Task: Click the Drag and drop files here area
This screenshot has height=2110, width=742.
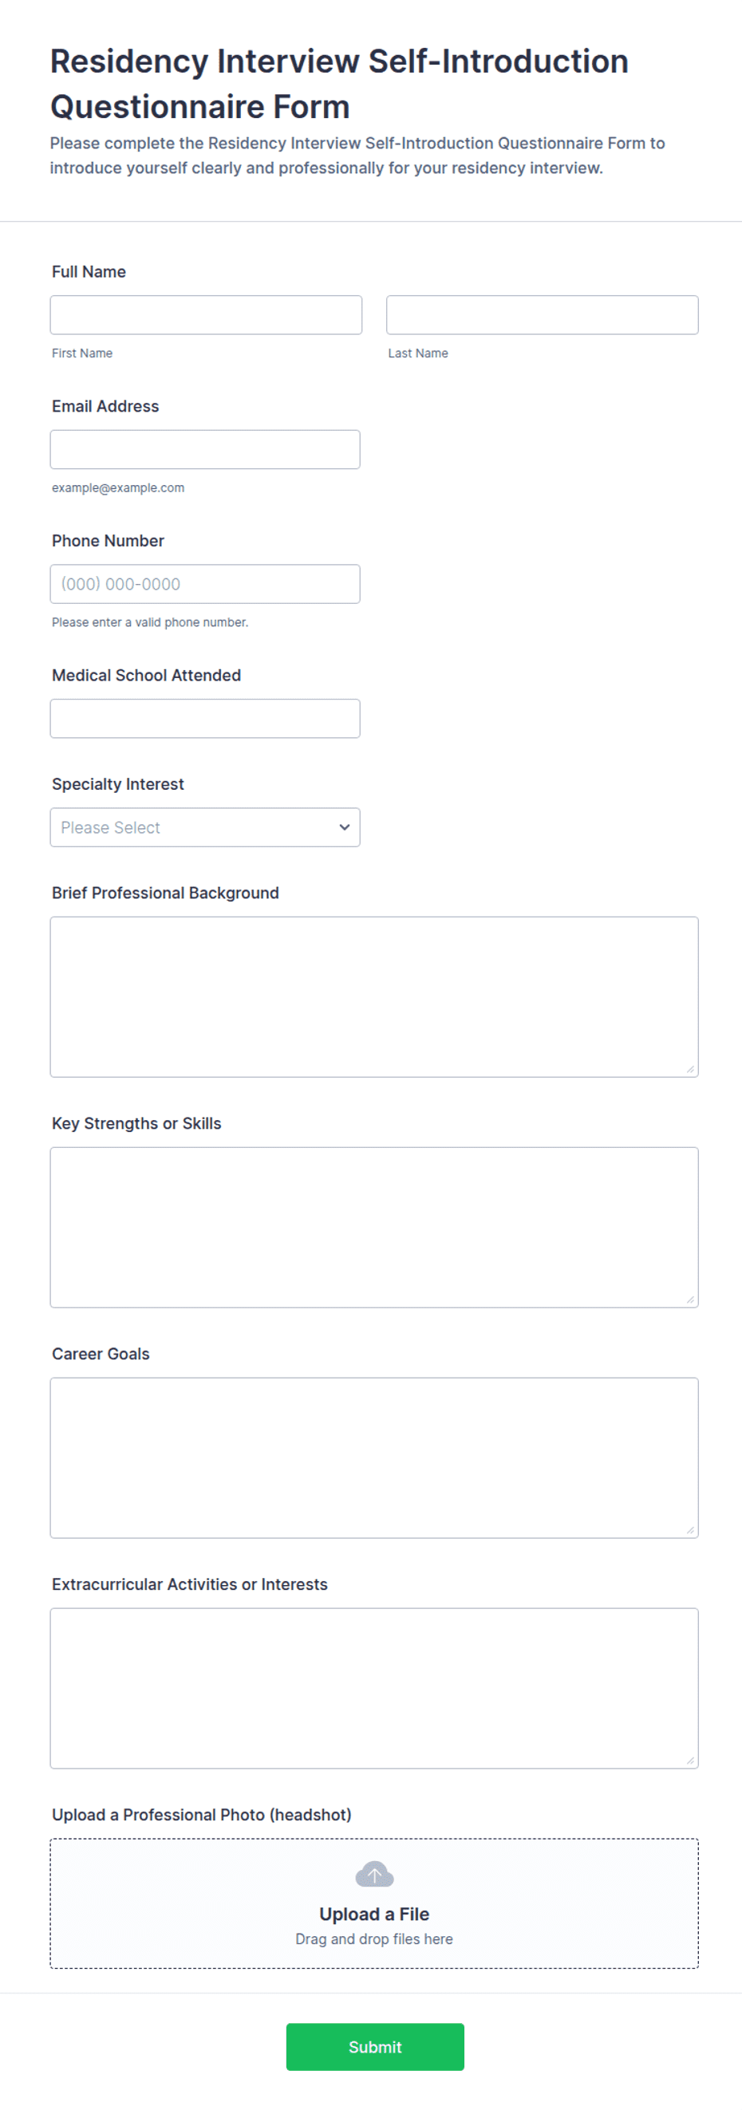Action: coord(374,1938)
